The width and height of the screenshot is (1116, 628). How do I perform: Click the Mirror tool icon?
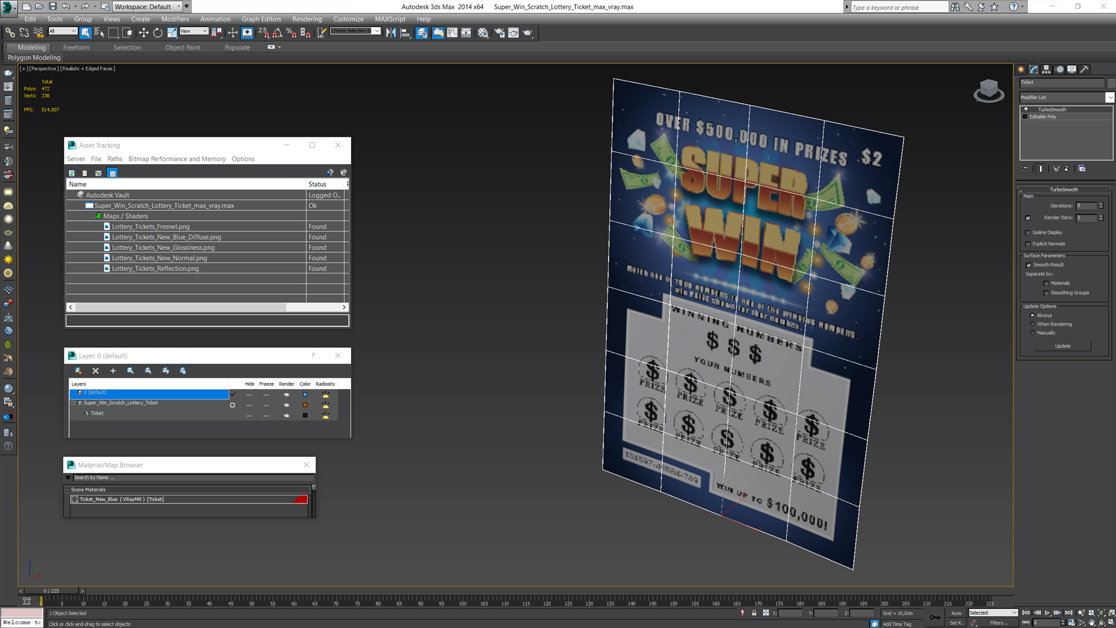(391, 33)
